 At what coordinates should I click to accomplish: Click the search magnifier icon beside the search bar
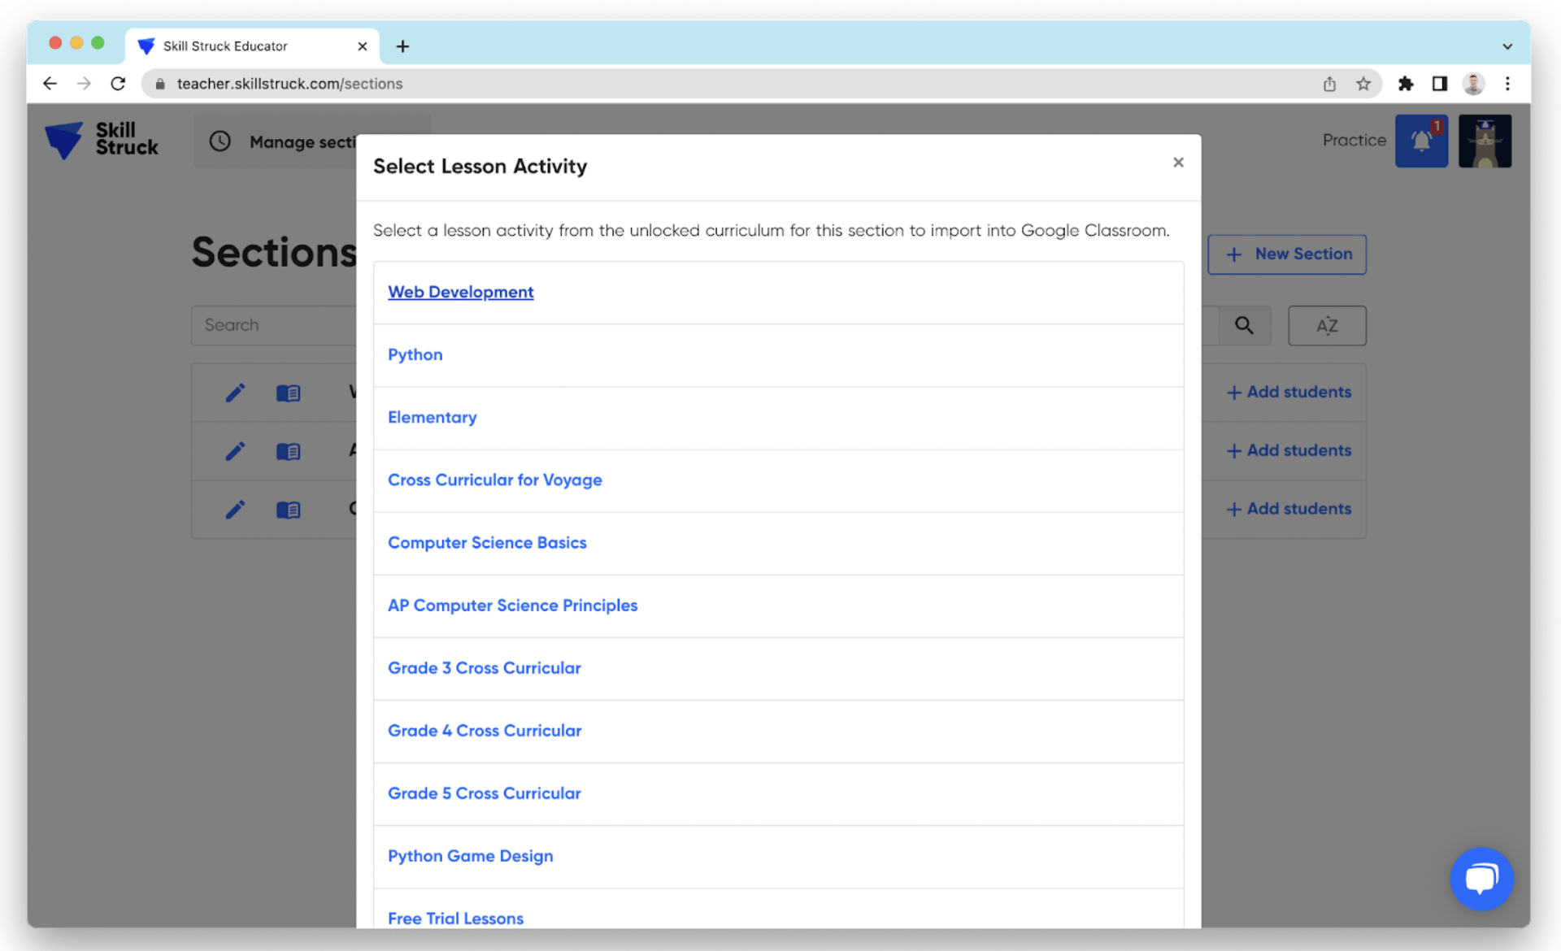(1244, 325)
